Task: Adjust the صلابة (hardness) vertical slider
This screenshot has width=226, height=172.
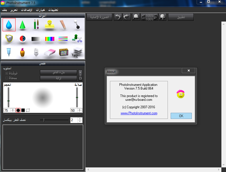Action: (77, 97)
